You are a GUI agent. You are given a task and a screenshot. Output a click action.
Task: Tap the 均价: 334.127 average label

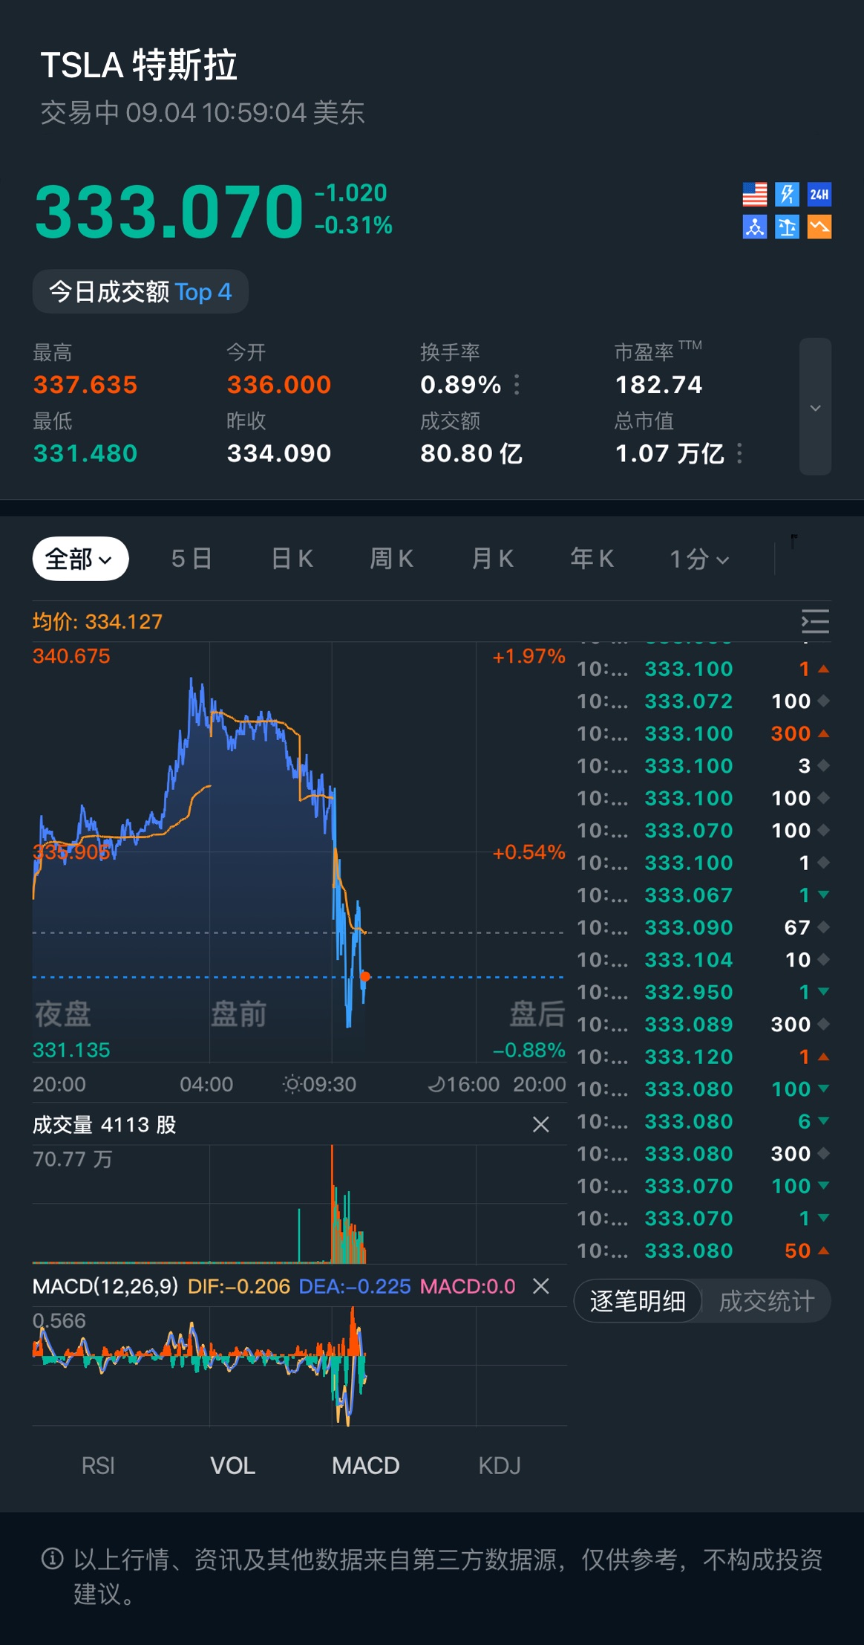97,621
